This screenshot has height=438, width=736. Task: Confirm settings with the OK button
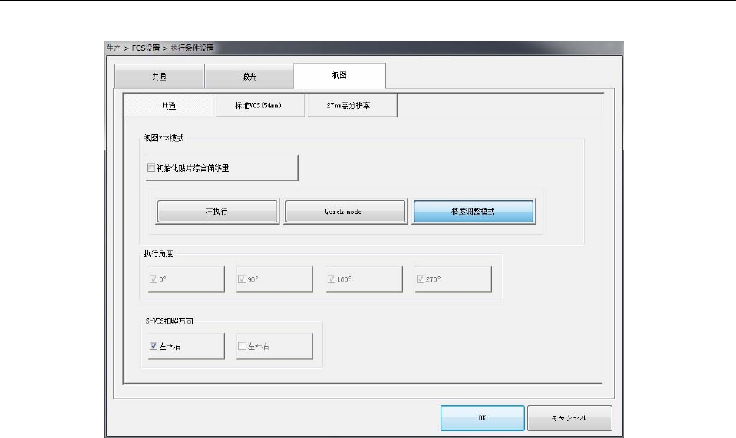[483, 418]
